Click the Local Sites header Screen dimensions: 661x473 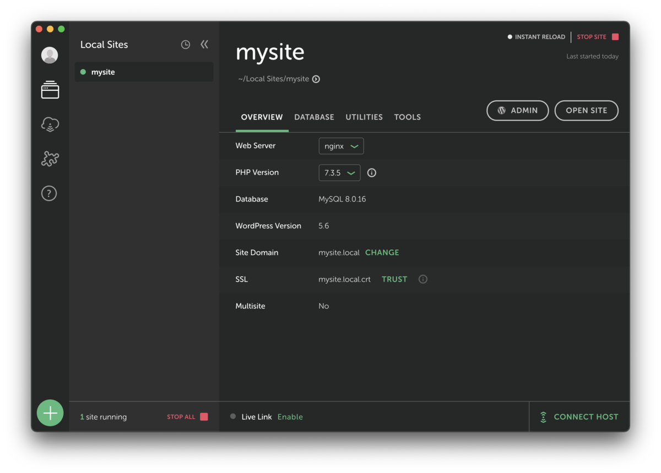pyautogui.click(x=104, y=45)
